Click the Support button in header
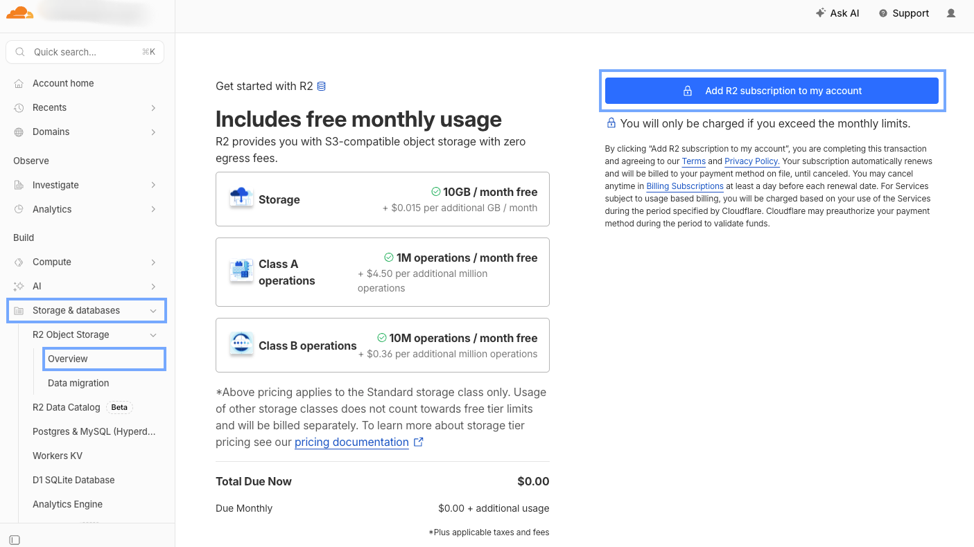The width and height of the screenshot is (974, 547). (904, 13)
